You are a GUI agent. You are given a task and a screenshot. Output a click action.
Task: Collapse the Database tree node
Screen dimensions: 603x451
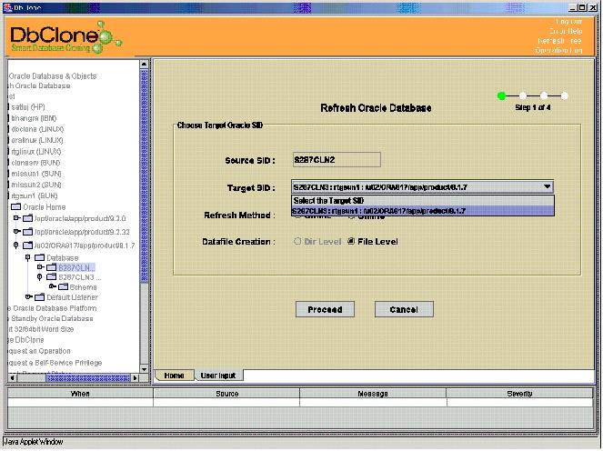(x=27, y=257)
